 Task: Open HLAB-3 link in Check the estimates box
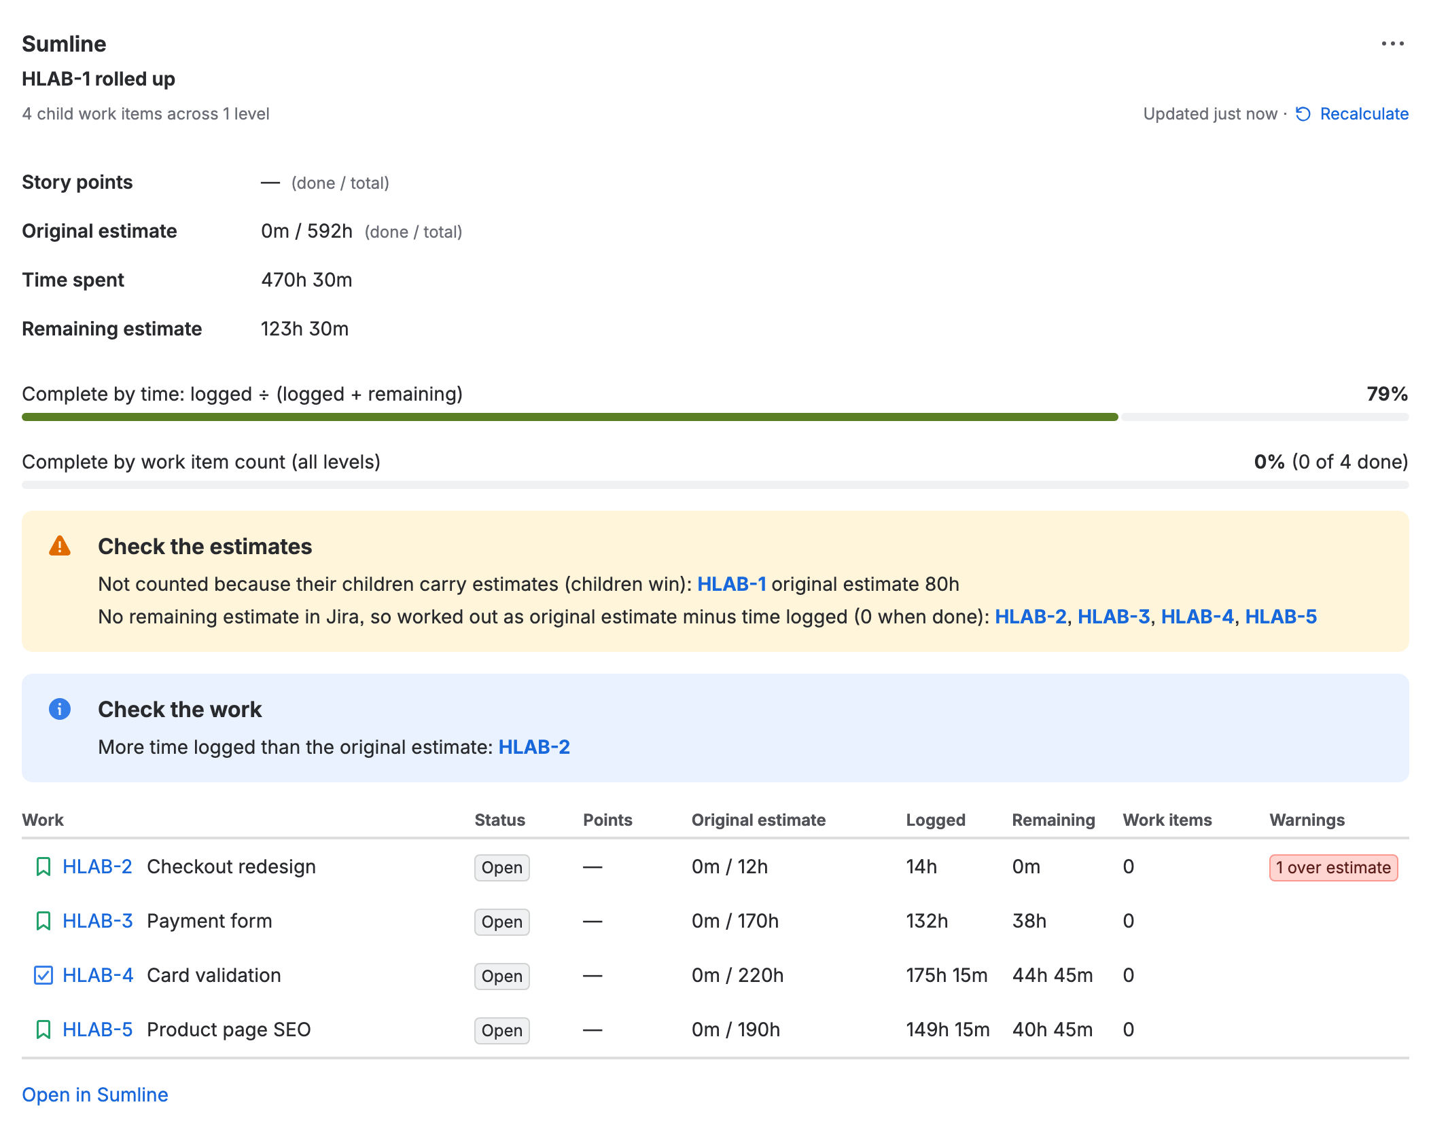1113,617
